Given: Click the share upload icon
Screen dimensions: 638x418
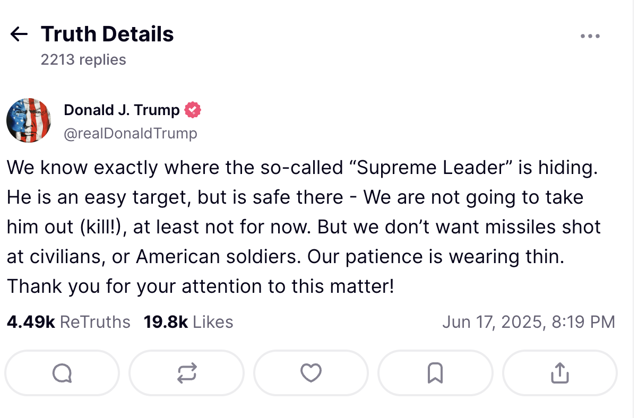Looking at the screenshot, I should tap(559, 373).
